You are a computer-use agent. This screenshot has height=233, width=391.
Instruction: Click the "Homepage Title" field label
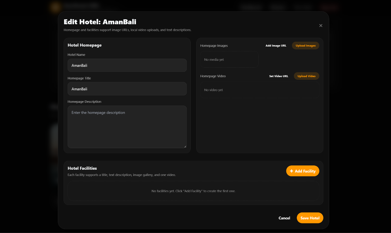[x=79, y=78]
